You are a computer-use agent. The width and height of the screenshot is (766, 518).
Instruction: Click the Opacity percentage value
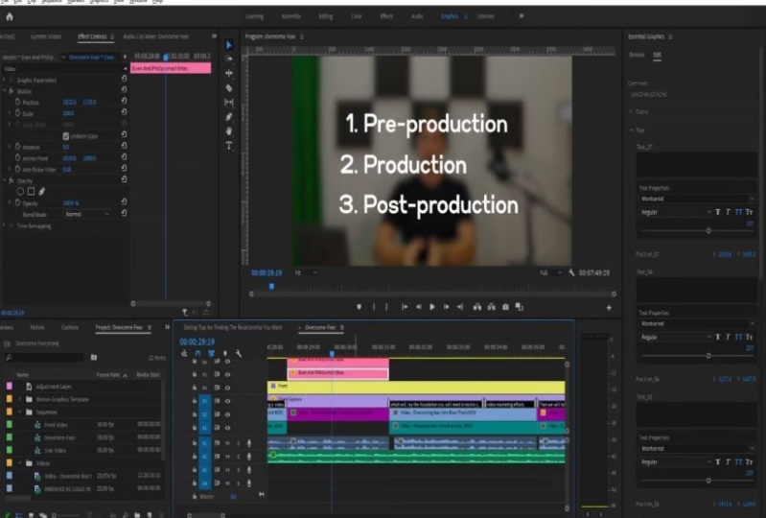tap(71, 202)
